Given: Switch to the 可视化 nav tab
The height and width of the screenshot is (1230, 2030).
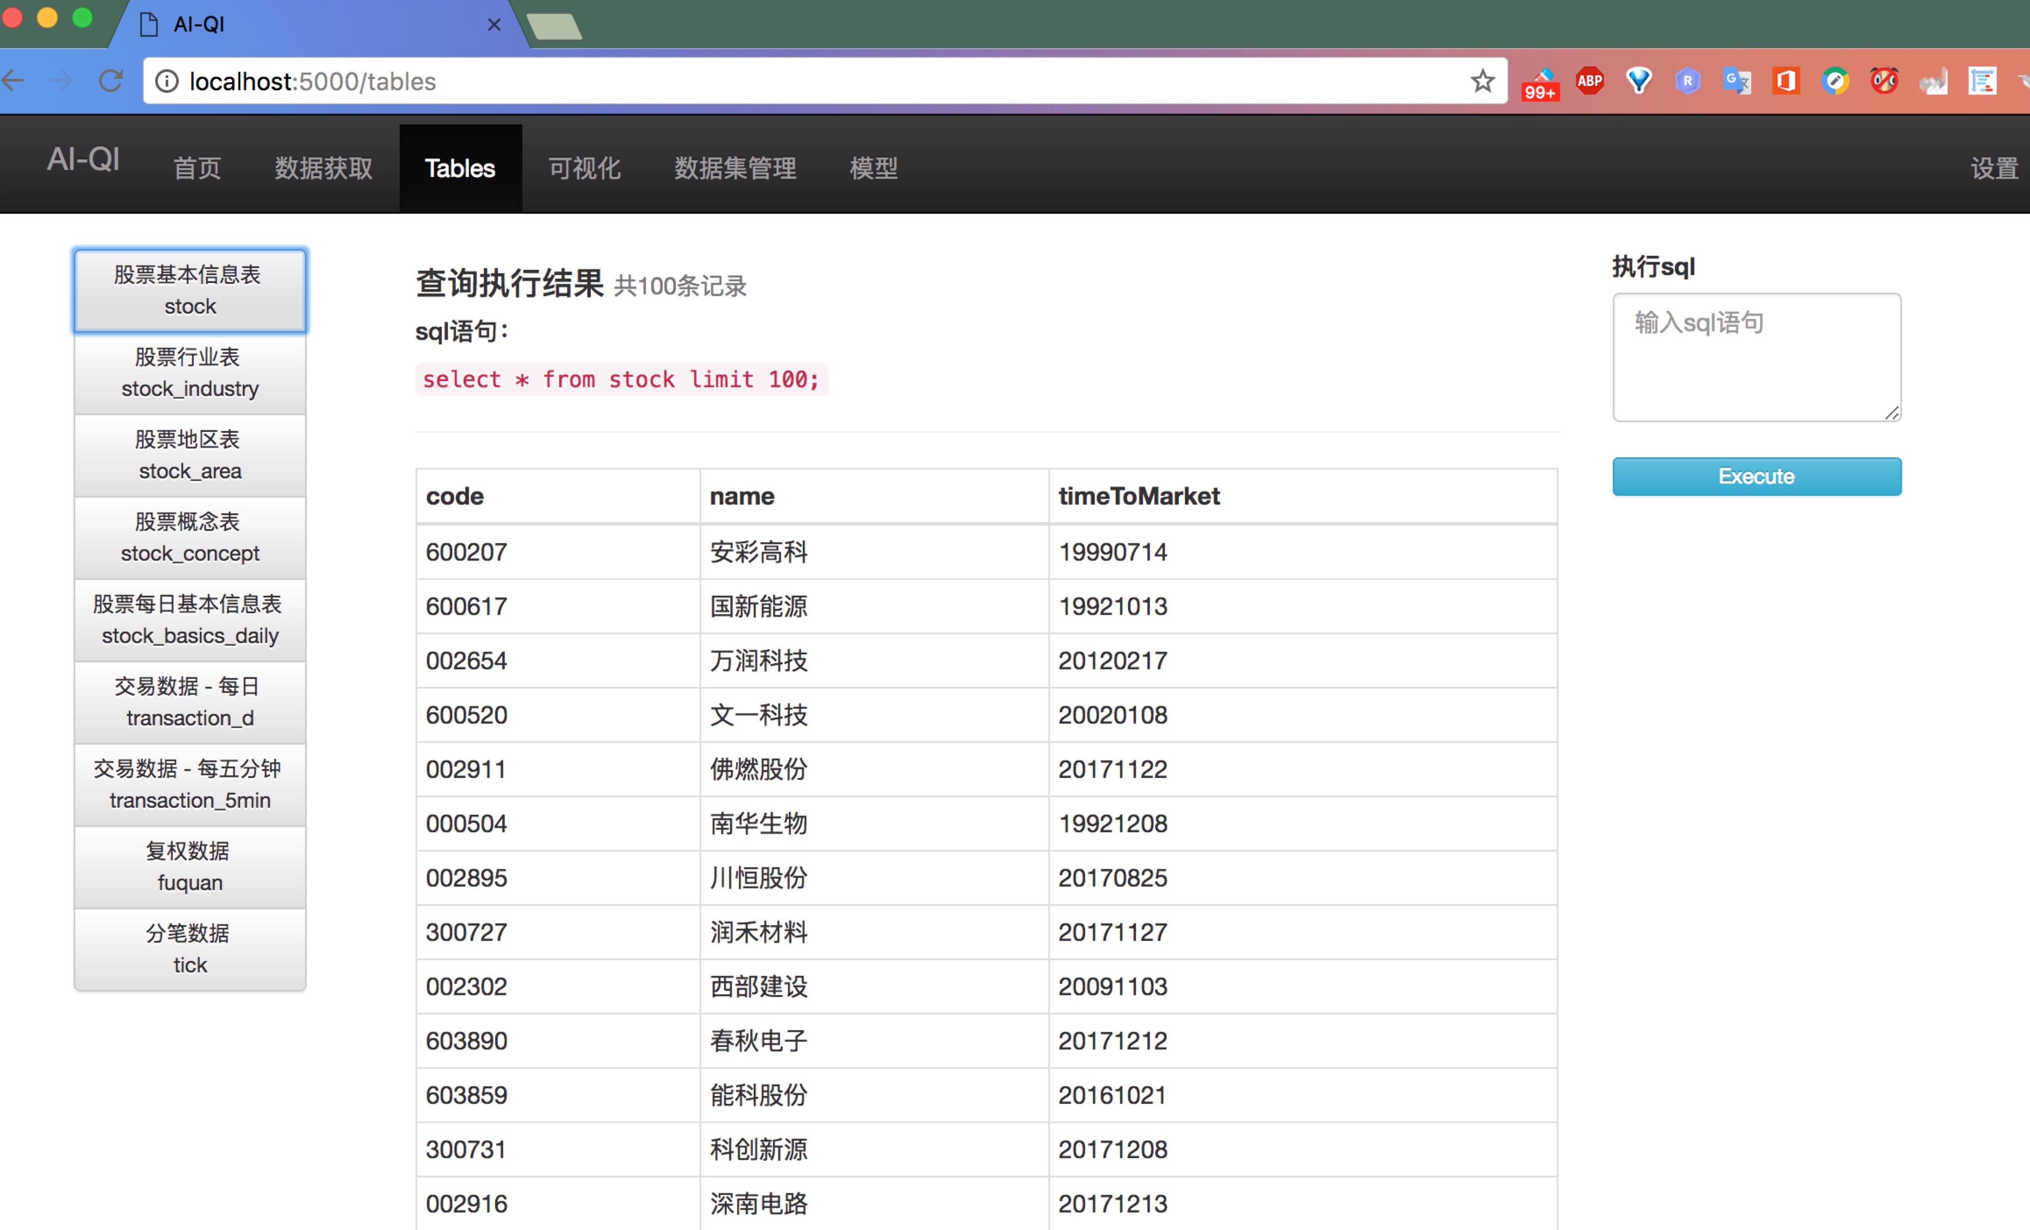Looking at the screenshot, I should click(584, 169).
